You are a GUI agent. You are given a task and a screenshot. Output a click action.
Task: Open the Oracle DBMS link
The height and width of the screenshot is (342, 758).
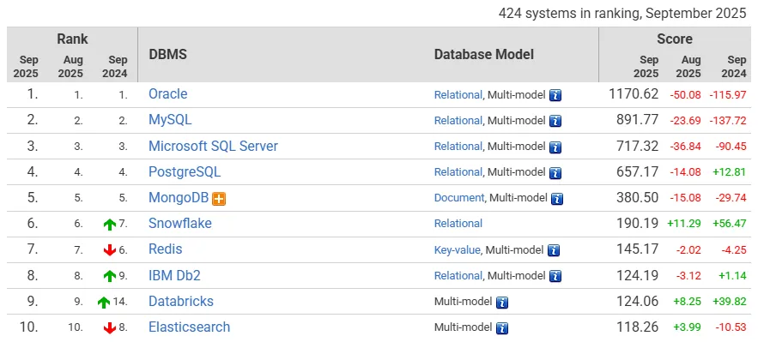point(167,93)
